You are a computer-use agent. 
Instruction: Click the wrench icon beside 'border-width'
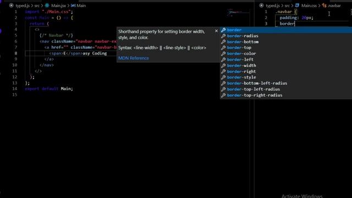(x=223, y=65)
